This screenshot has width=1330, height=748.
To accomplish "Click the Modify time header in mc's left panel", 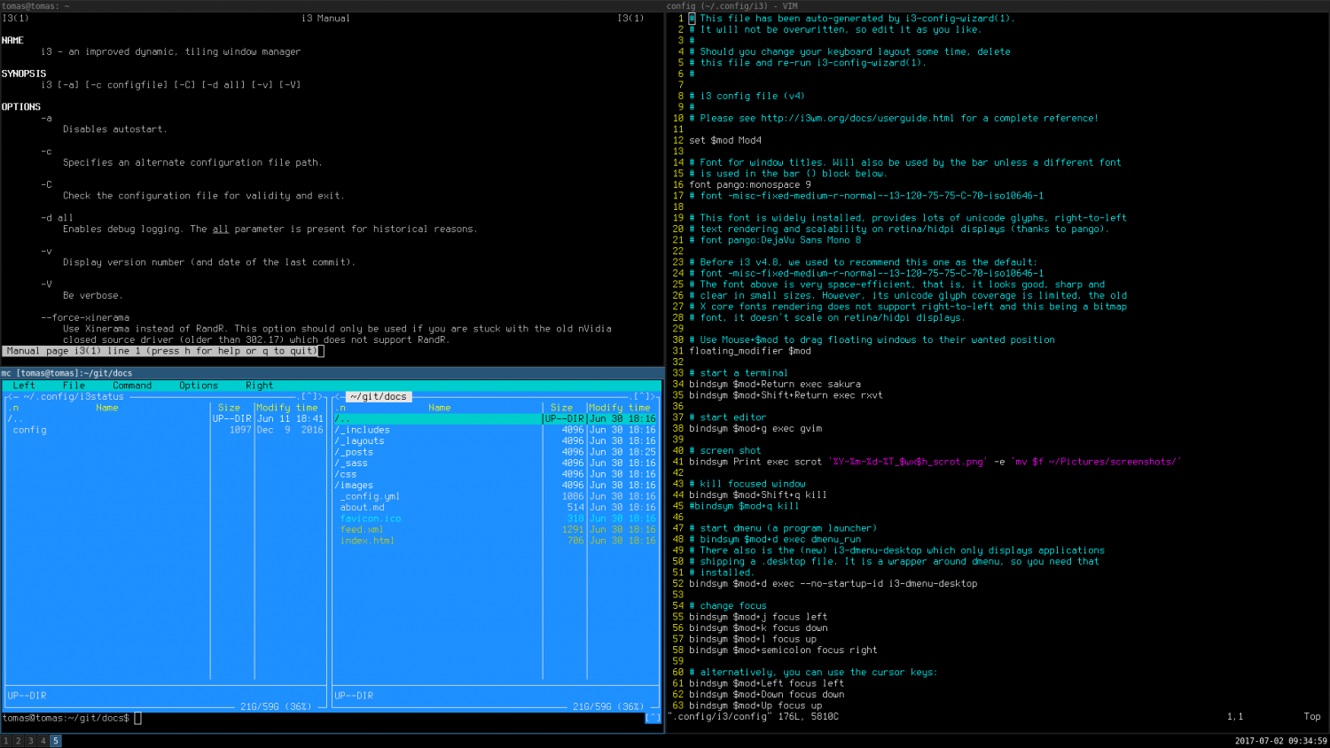I will coord(286,408).
